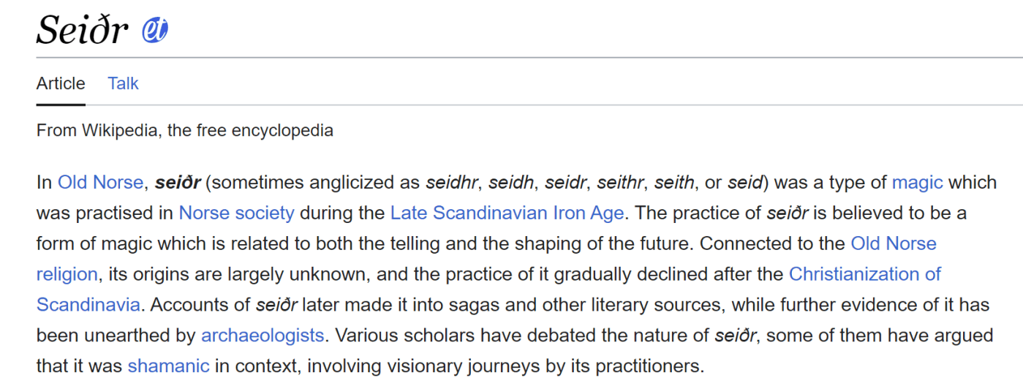
Task: Click the bold 'seiðr' term in the intro
Action: coord(177,182)
